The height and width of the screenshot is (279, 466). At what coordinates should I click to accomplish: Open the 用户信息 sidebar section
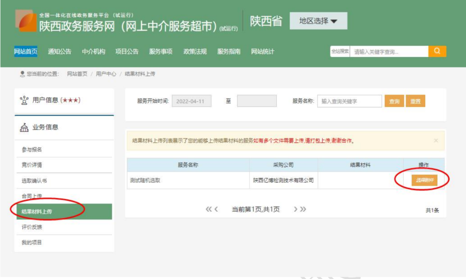tap(64, 100)
